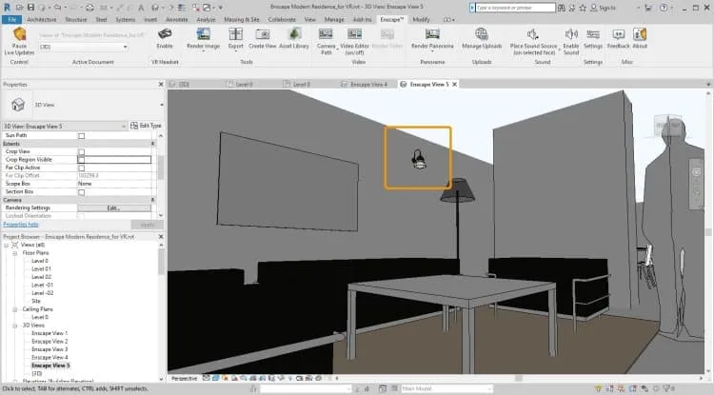The width and height of the screenshot is (714, 395).
Task: Open the active document view dropdown
Action: pos(84,47)
